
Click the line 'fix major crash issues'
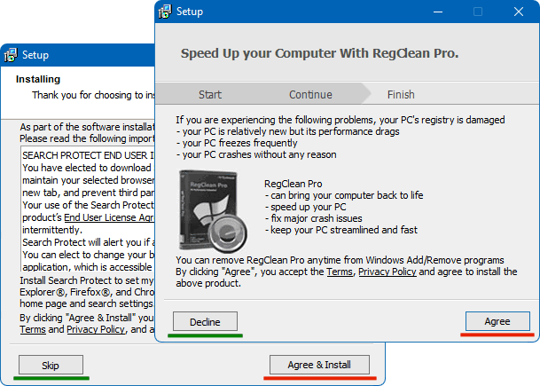[x=313, y=218]
